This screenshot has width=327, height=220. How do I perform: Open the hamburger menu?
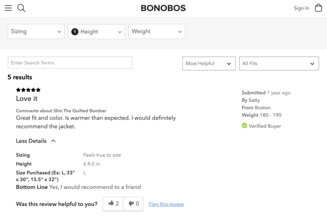click(x=9, y=8)
